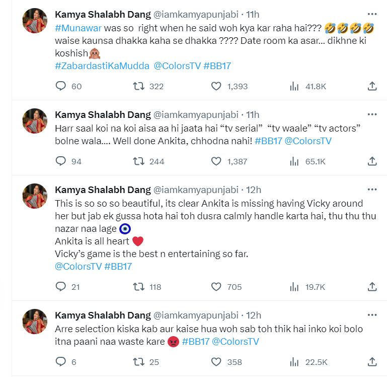Share the Well done Ankita tweet

[x=372, y=161]
